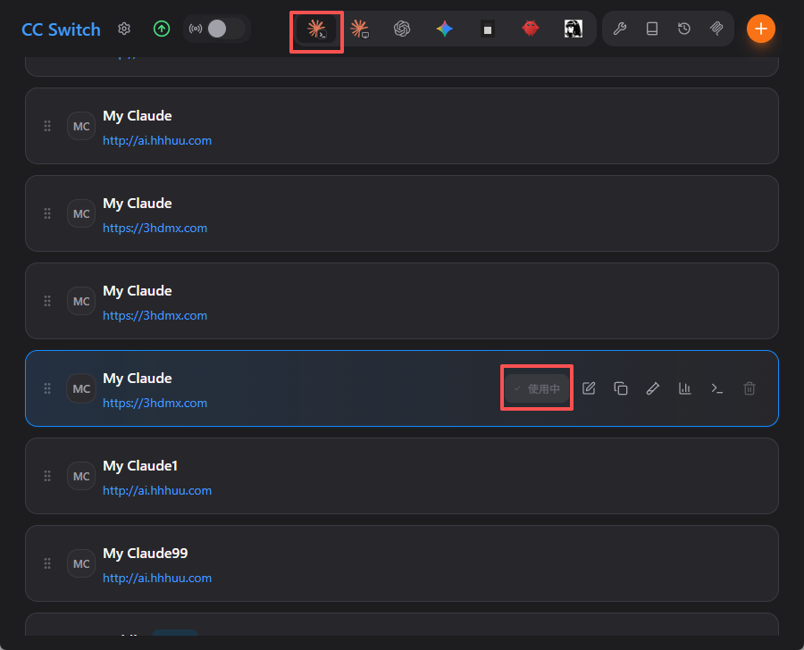This screenshot has height=650, width=804.
Task: Toggle the proxy broadcast switch
Action: pos(225,29)
